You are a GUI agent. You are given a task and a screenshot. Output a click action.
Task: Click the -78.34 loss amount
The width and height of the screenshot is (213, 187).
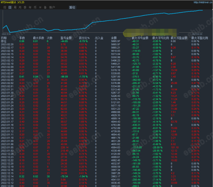(x=64, y=177)
